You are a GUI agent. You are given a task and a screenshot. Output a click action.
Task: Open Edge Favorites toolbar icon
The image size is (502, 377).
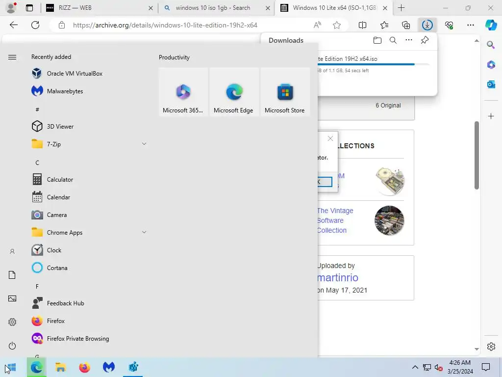384,25
